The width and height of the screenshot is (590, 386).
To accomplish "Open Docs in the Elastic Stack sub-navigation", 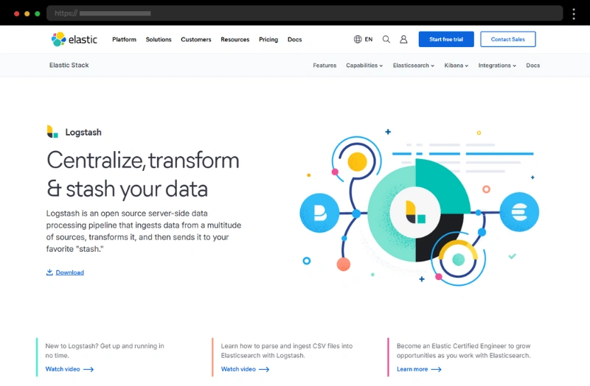I will click(532, 66).
